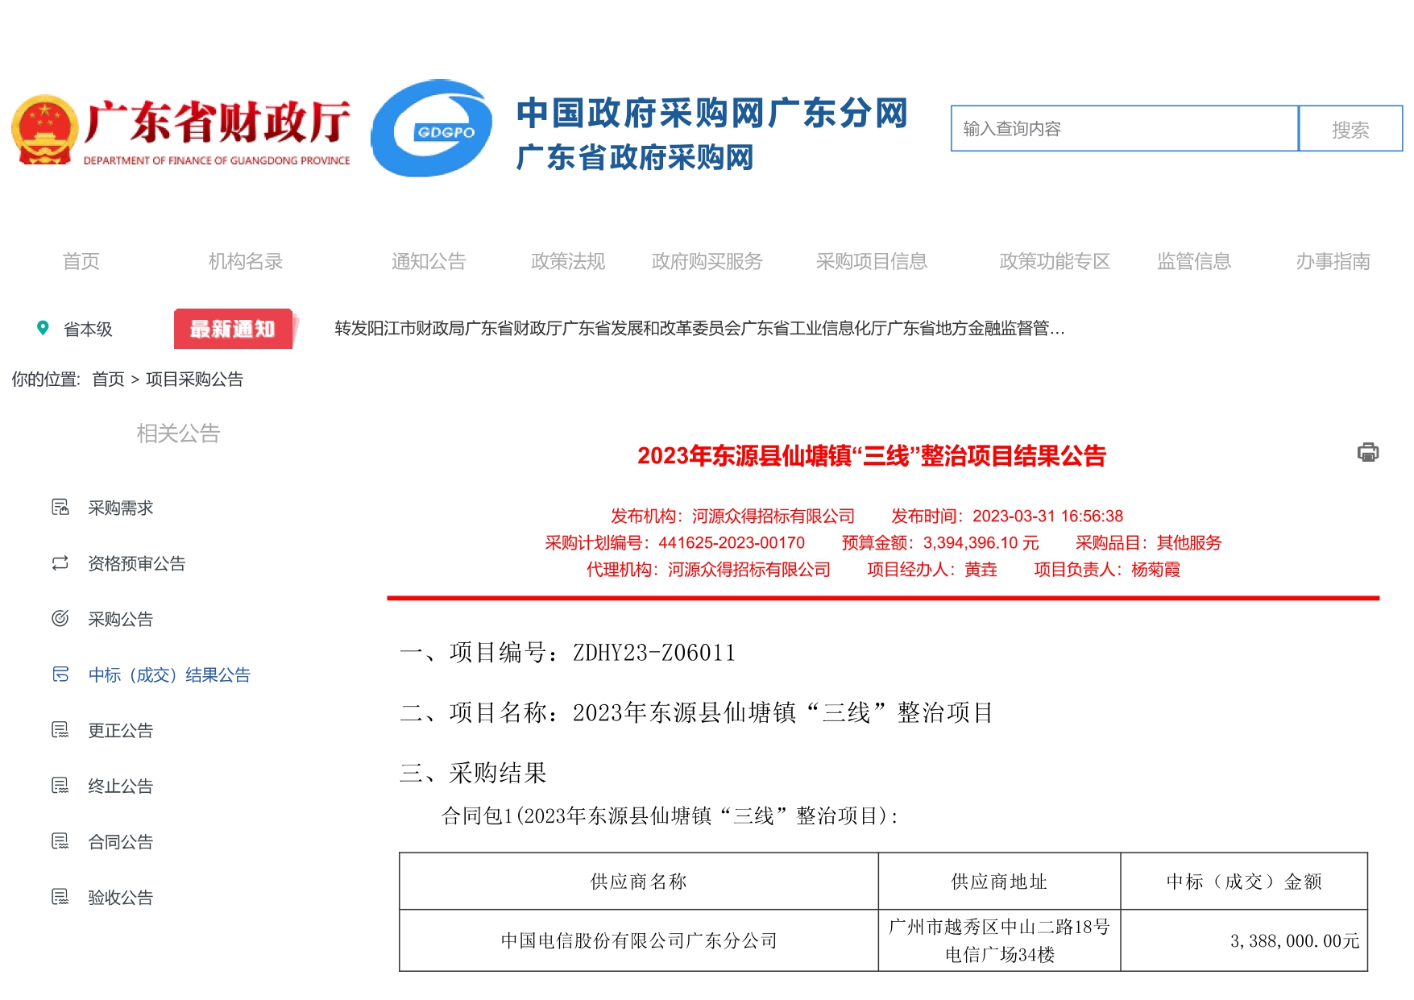Select the 中标（成交）结果公告 list icon

(60, 675)
